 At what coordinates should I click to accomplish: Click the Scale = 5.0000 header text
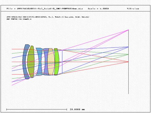click(98, 9)
